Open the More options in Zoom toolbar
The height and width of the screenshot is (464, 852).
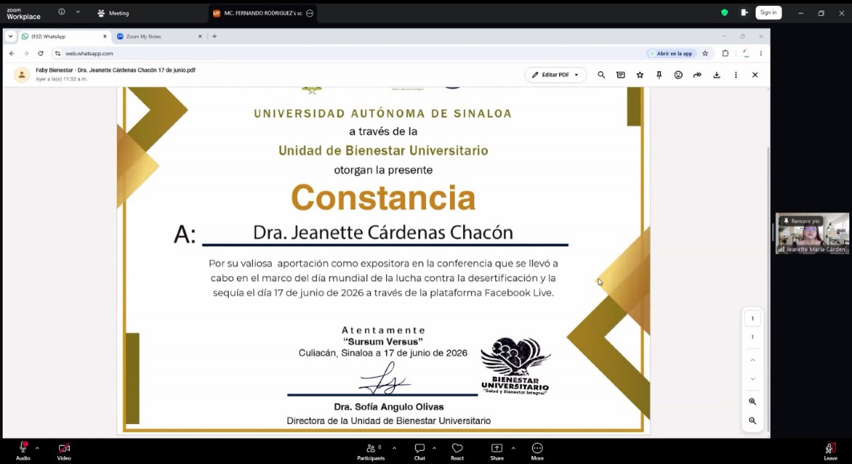click(x=537, y=451)
